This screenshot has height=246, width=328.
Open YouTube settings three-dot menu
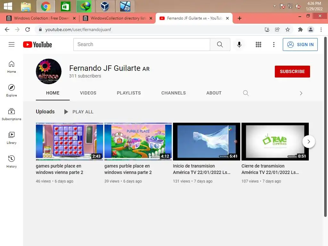[274, 44]
